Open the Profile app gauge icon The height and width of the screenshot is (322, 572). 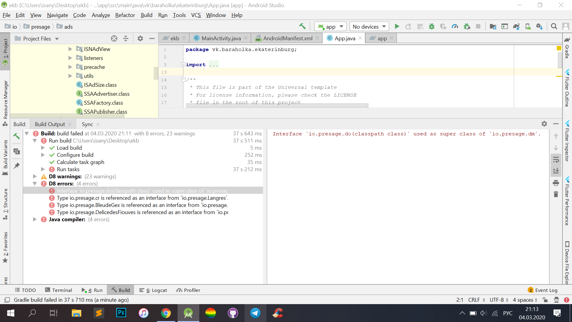point(455,27)
